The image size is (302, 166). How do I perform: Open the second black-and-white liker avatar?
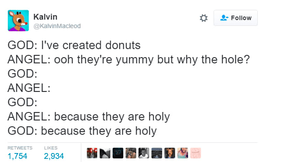click(x=105, y=153)
